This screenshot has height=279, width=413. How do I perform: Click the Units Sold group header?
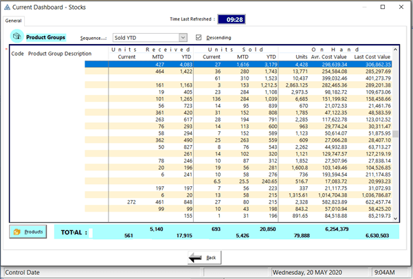coord(236,49)
